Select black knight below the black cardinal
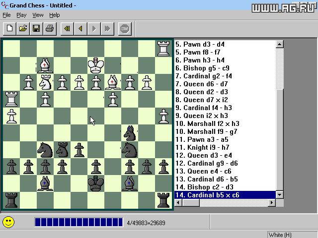Image resolution: width=318 pixels, height=238 pixels. [x=130, y=150]
